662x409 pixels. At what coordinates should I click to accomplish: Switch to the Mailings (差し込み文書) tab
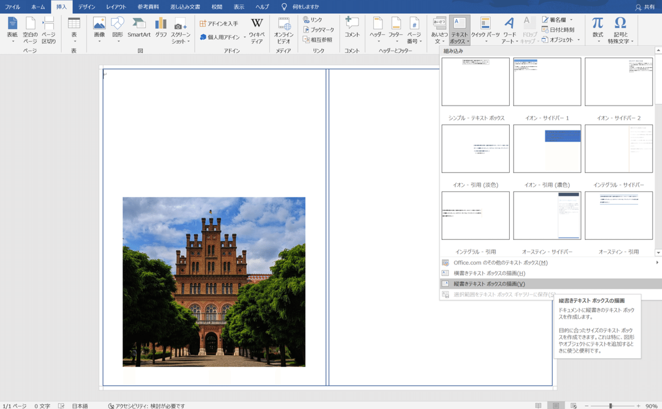click(185, 7)
